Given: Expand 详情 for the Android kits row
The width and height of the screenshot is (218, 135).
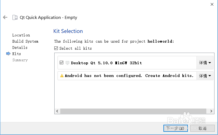Looking at the screenshot, I should (x=205, y=76).
